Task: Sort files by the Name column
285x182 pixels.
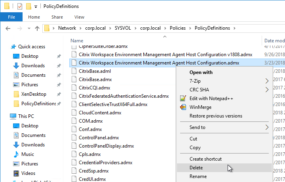Action: point(77,41)
